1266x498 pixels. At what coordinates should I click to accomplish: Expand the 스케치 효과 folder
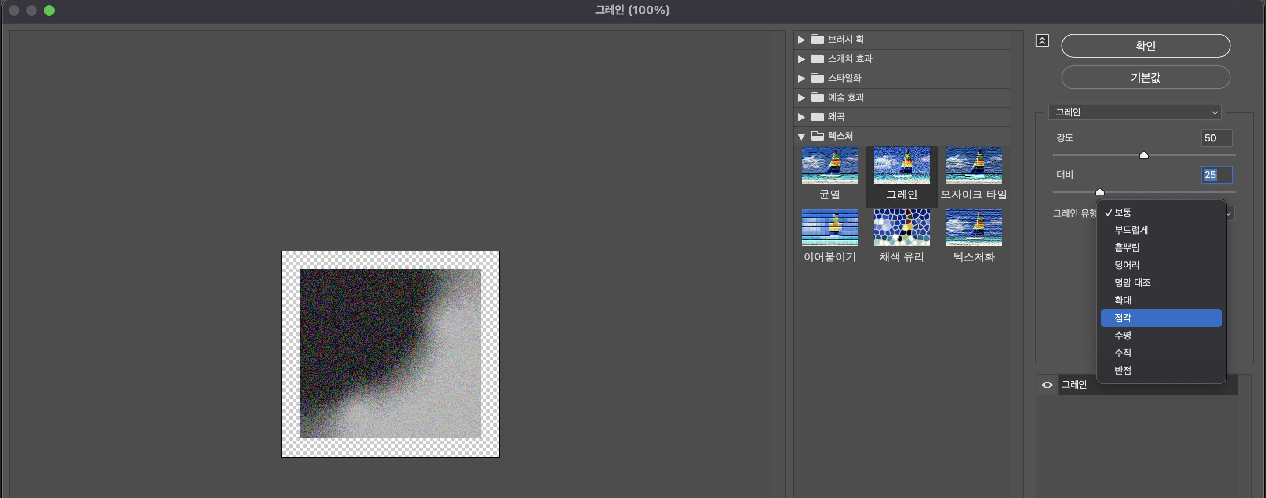point(801,59)
